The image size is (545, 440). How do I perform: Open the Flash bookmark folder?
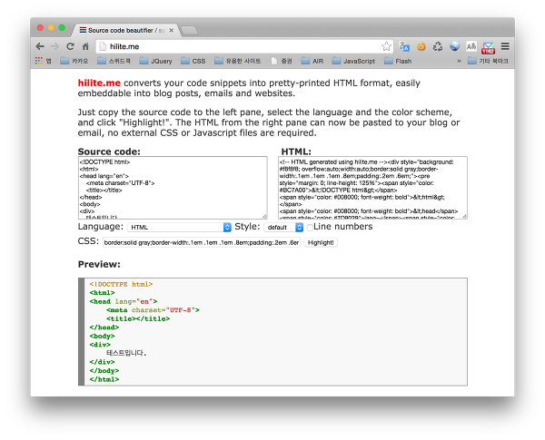[398, 61]
